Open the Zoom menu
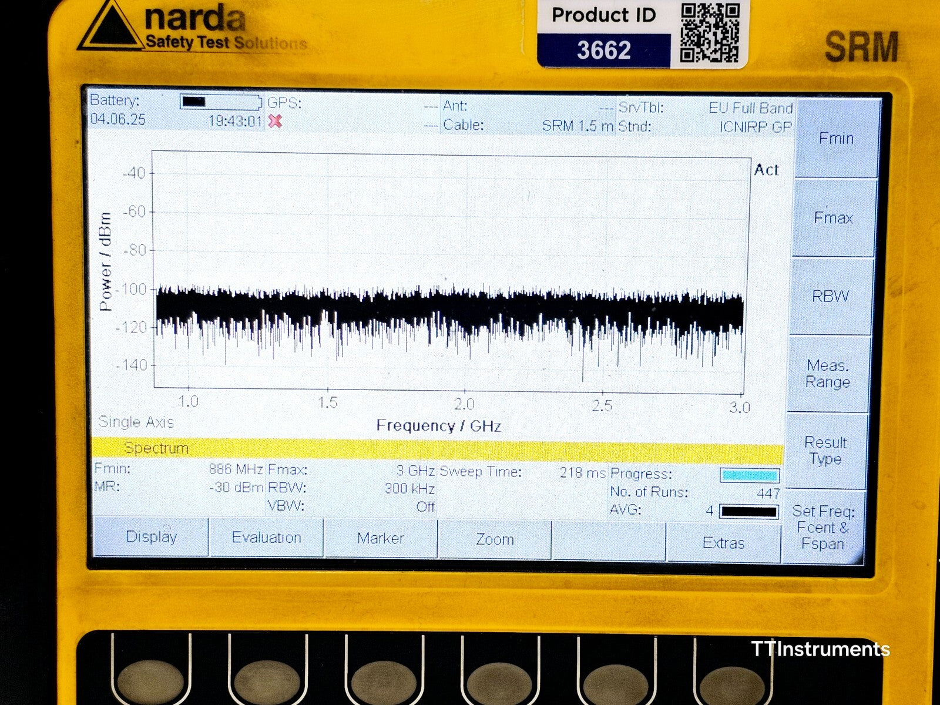940x705 pixels. point(495,540)
